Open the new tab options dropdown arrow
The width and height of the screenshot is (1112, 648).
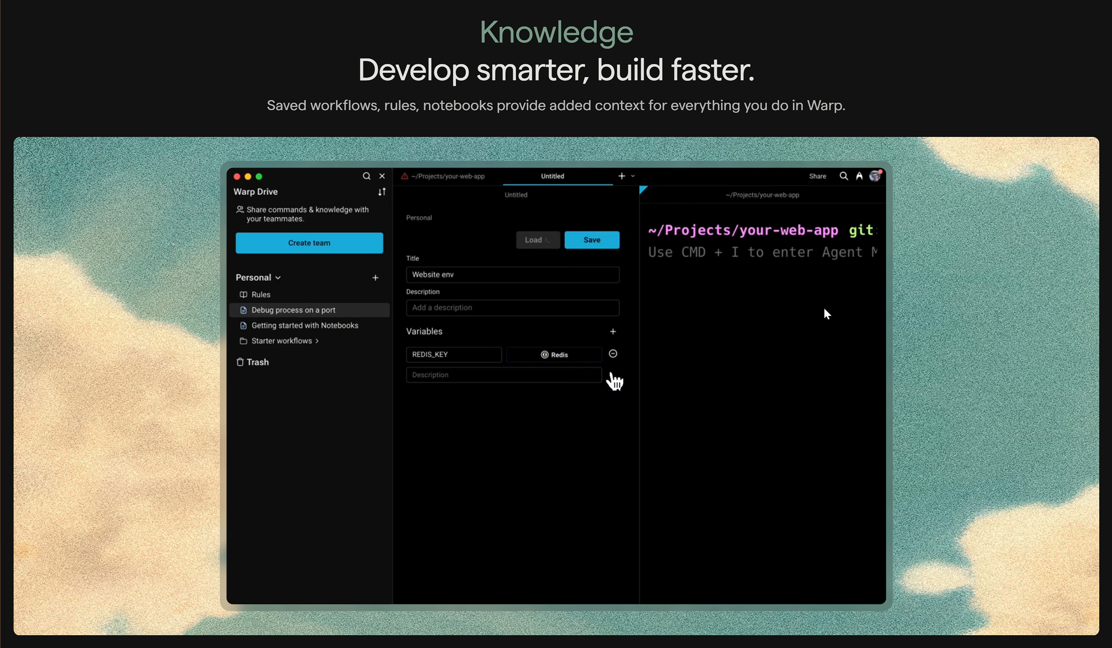click(633, 176)
